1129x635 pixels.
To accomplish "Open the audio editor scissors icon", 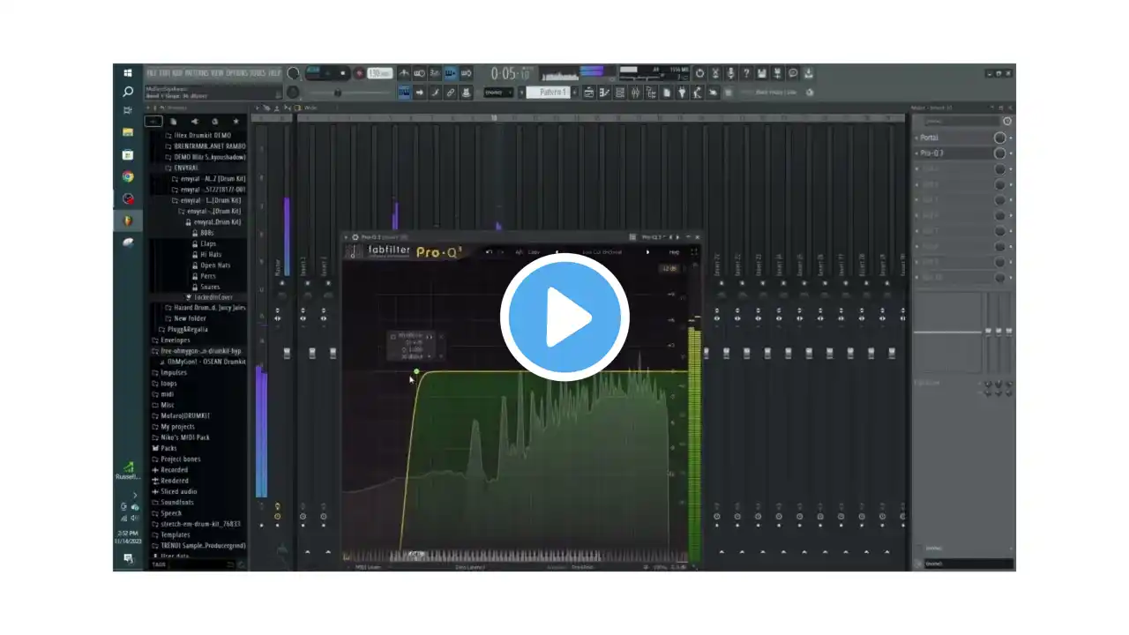I will (715, 73).
